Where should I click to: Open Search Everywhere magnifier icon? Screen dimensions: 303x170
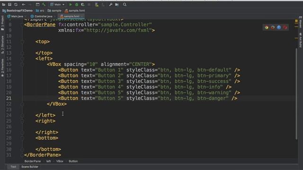pyautogui.click(x=125, y=4)
